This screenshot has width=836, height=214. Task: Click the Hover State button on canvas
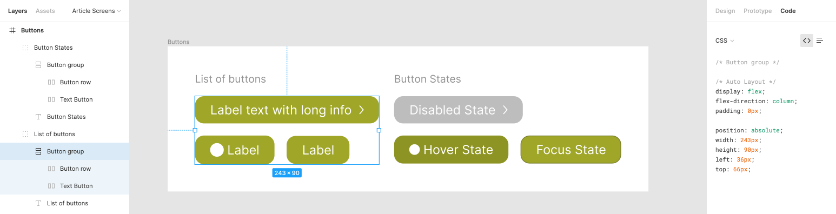coord(451,150)
